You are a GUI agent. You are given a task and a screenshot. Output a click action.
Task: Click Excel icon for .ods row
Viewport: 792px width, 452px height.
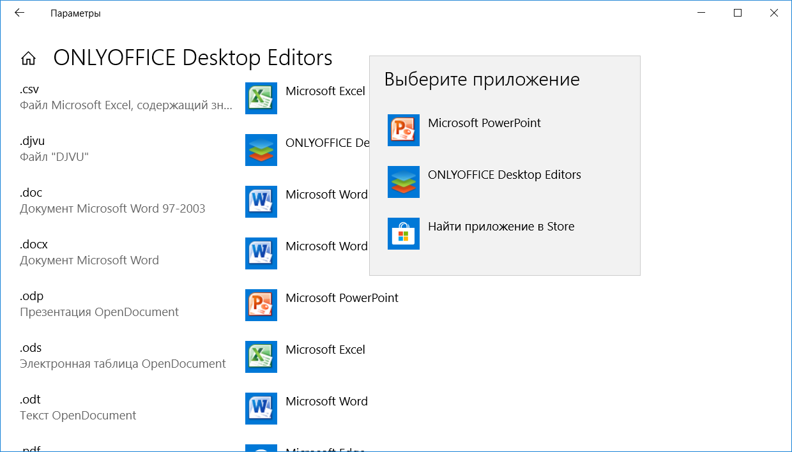(x=261, y=357)
